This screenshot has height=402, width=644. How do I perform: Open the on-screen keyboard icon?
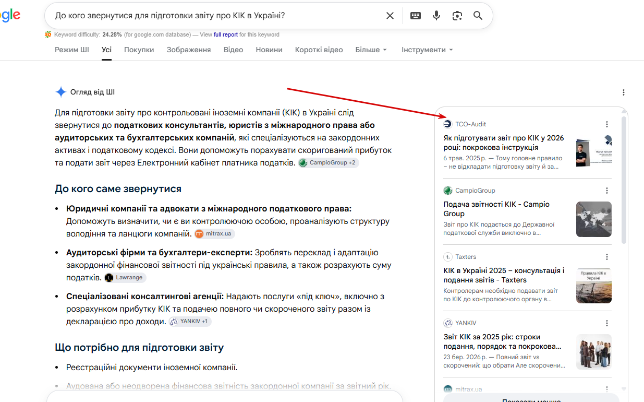416,16
